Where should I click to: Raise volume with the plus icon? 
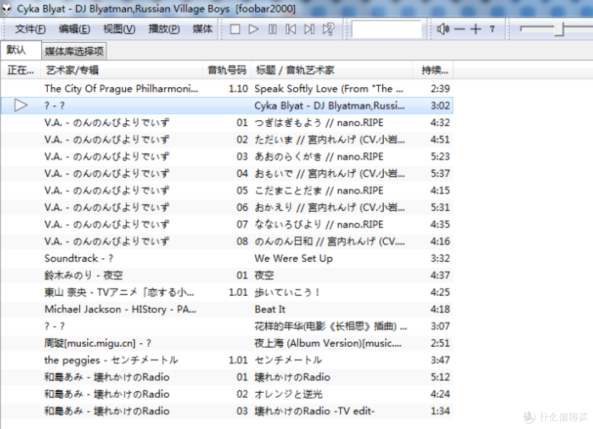click(475, 29)
